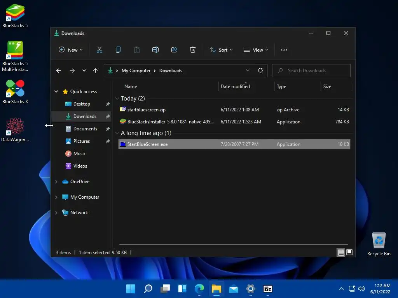Image resolution: width=398 pixels, height=298 pixels.
Task: Open the View options dropdown
Action: click(256, 50)
